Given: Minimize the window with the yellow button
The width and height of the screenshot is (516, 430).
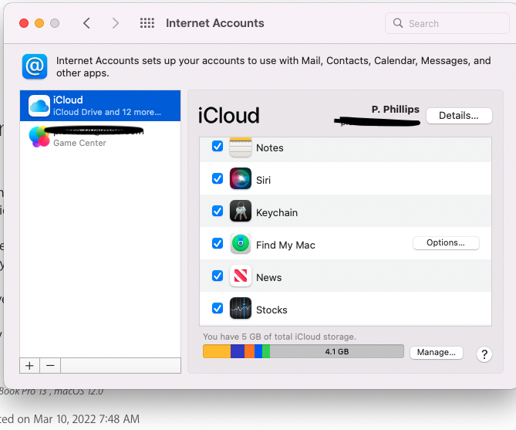Looking at the screenshot, I should (x=39, y=23).
